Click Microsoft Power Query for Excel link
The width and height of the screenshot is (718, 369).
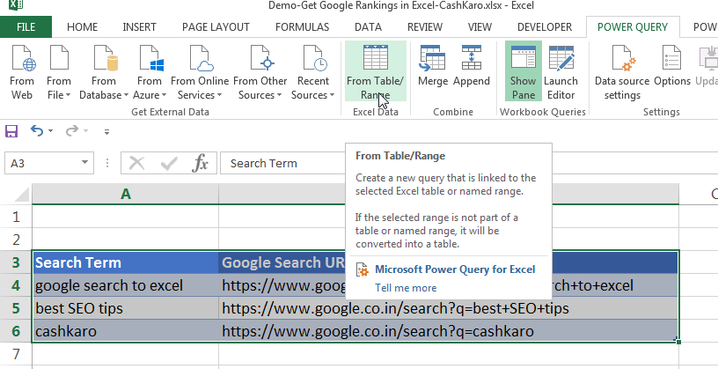pos(455,269)
